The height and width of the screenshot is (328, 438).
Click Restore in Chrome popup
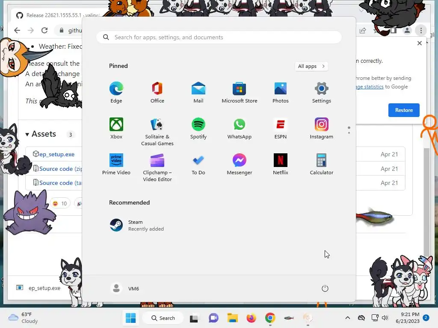click(x=404, y=110)
